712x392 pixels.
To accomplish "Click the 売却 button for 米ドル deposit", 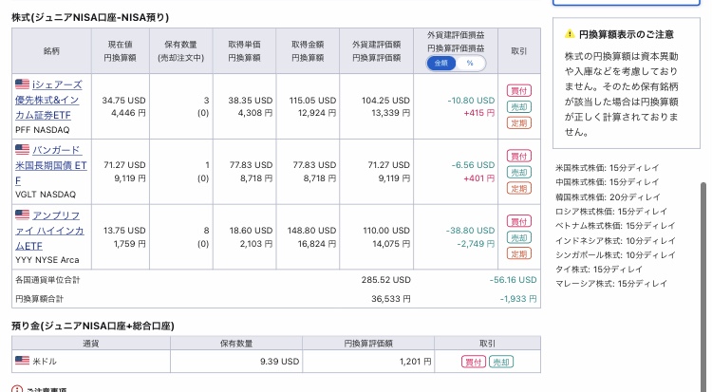I will (501, 362).
